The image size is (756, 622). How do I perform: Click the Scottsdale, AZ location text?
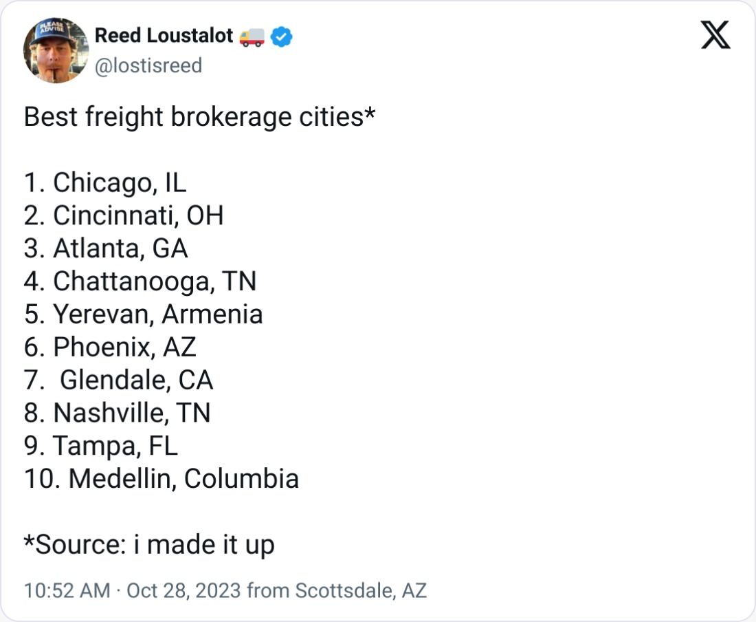coord(361,590)
